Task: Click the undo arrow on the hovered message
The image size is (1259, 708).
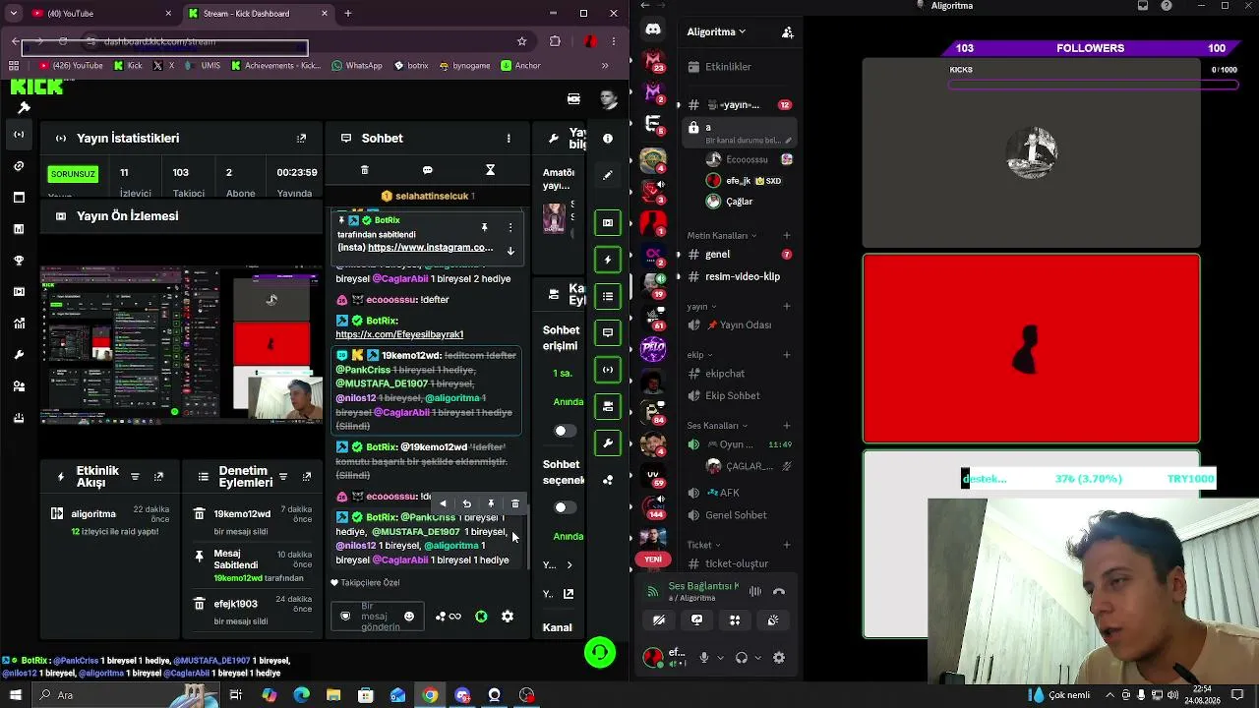Action: (x=467, y=503)
